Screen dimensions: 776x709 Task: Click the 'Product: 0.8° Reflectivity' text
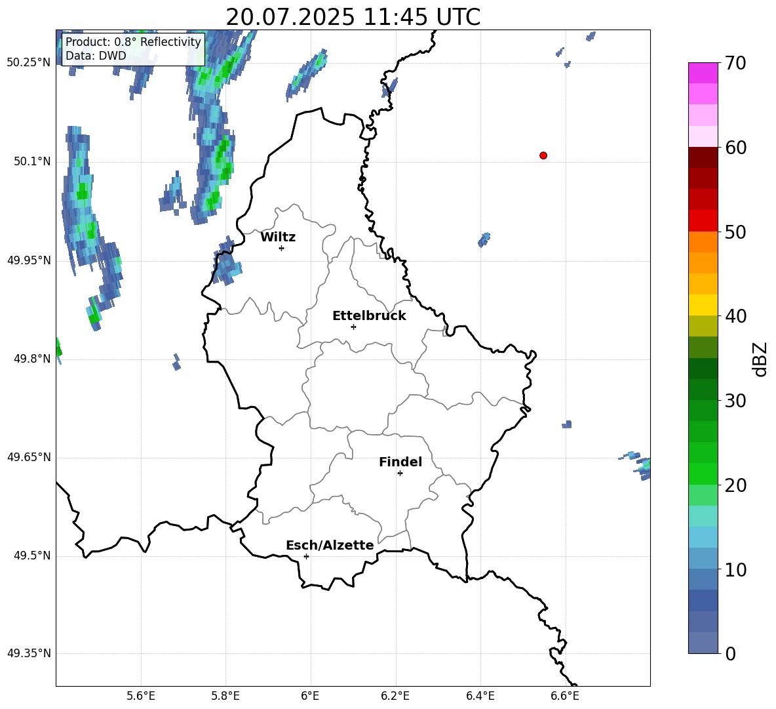(x=133, y=41)
